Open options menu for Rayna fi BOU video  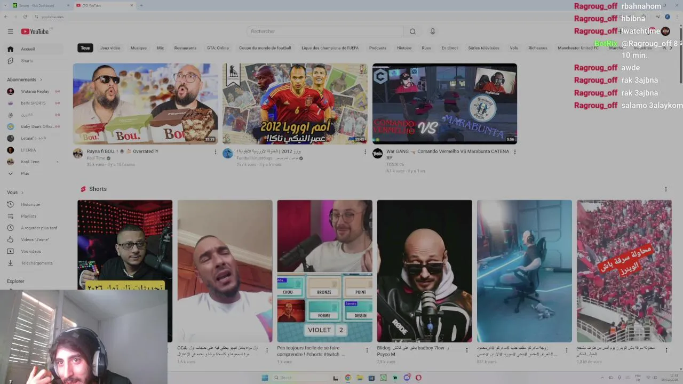coord(216,152)
